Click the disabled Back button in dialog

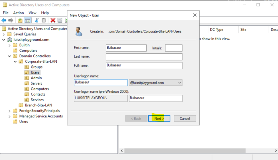coord(136,118)
